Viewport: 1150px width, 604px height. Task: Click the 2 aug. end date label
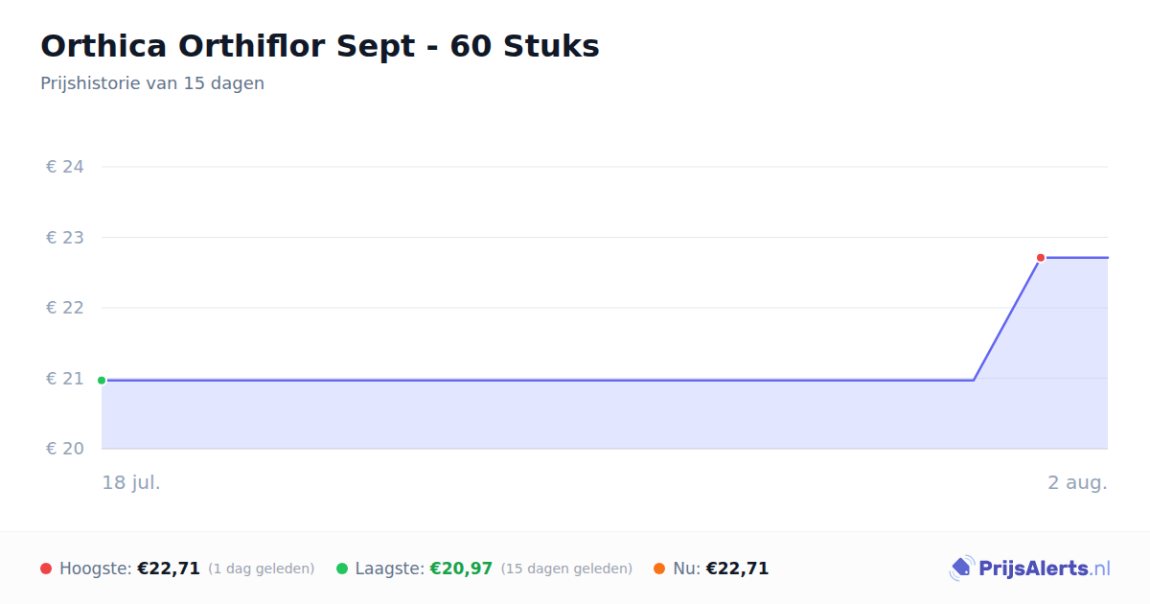[x=1077, y=482]
